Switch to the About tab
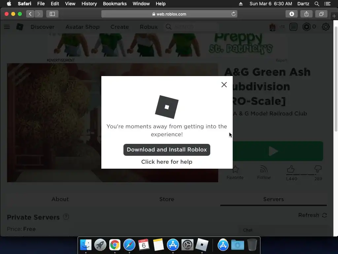The image size is (338, 254). pos(60,199)
